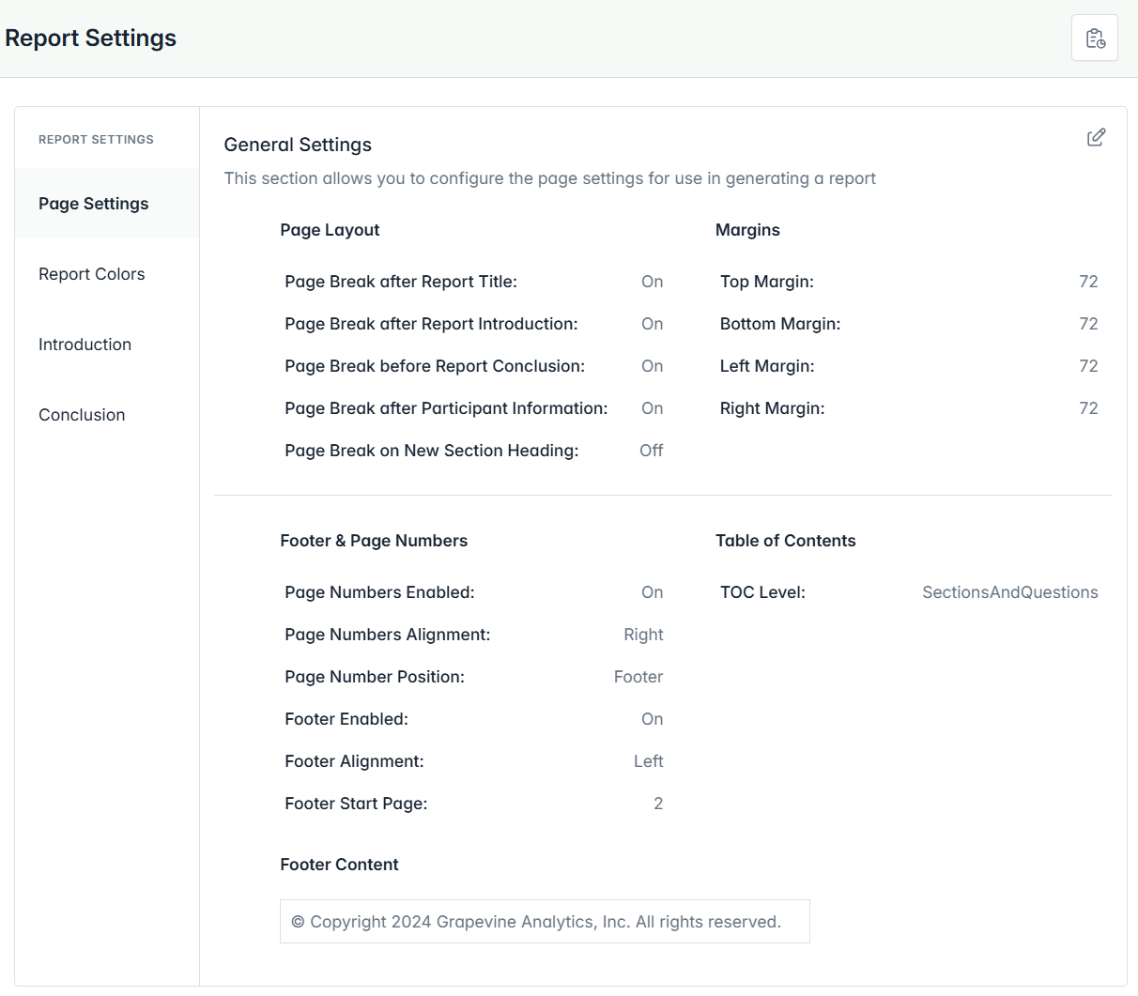Image resolution: width=1138 pixels, height=996 pixels.
Task: Click the Report Settings page title
Action: (x=91, y=38)
